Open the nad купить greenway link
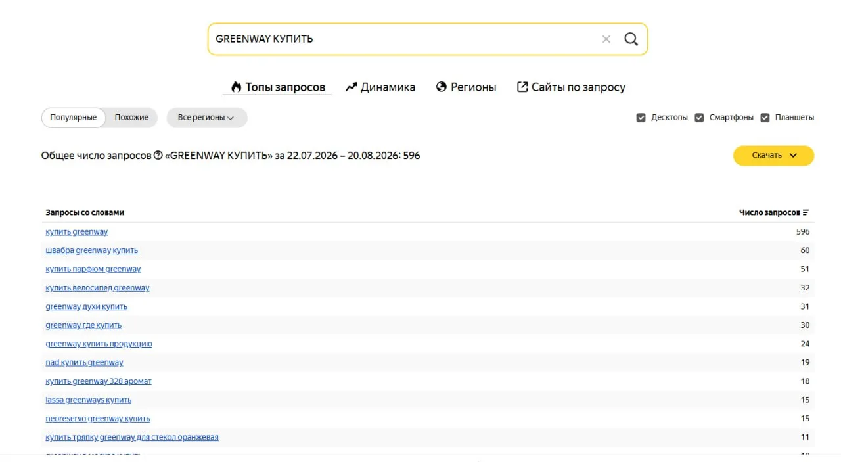 click(84, 363)
